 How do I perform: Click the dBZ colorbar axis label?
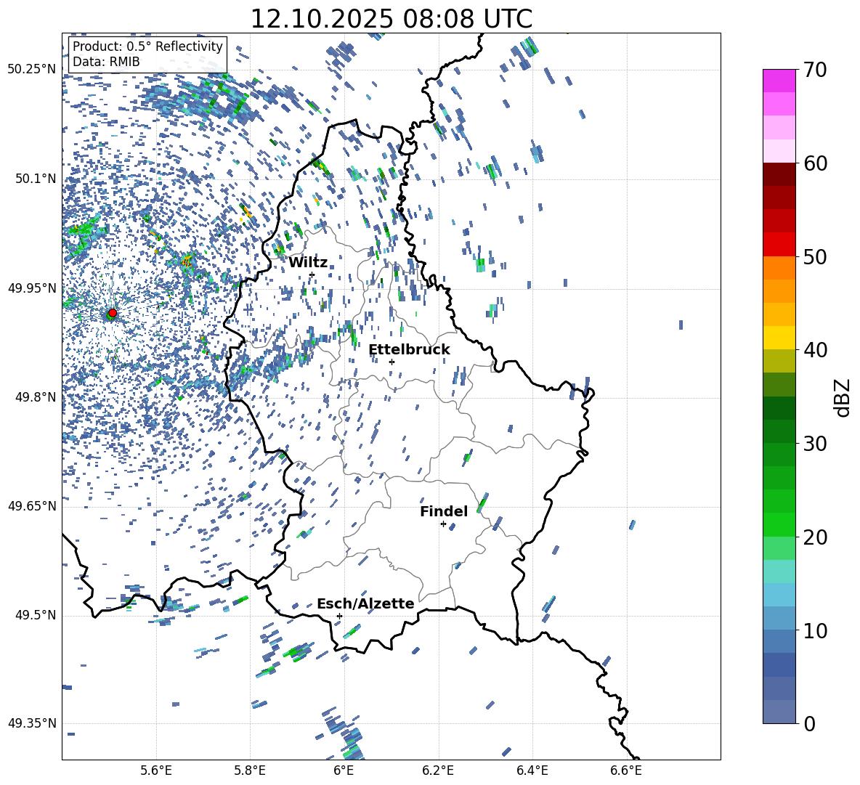842,398
